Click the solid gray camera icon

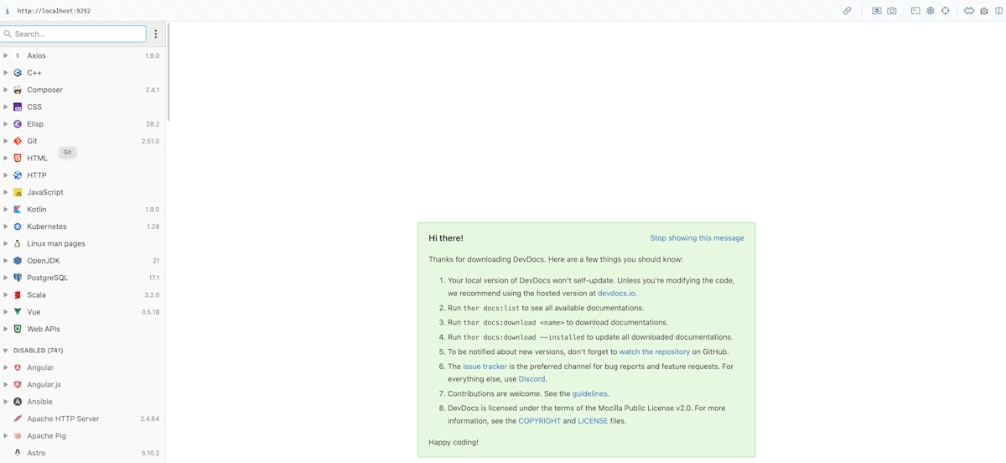click(984, 11)
